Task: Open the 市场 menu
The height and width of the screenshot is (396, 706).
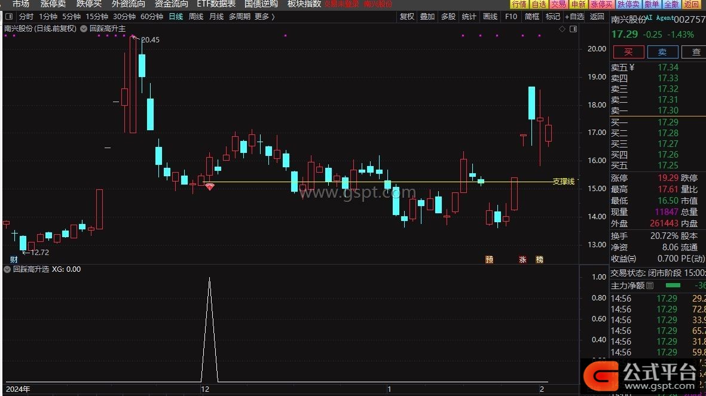Action: pos(21,4)
